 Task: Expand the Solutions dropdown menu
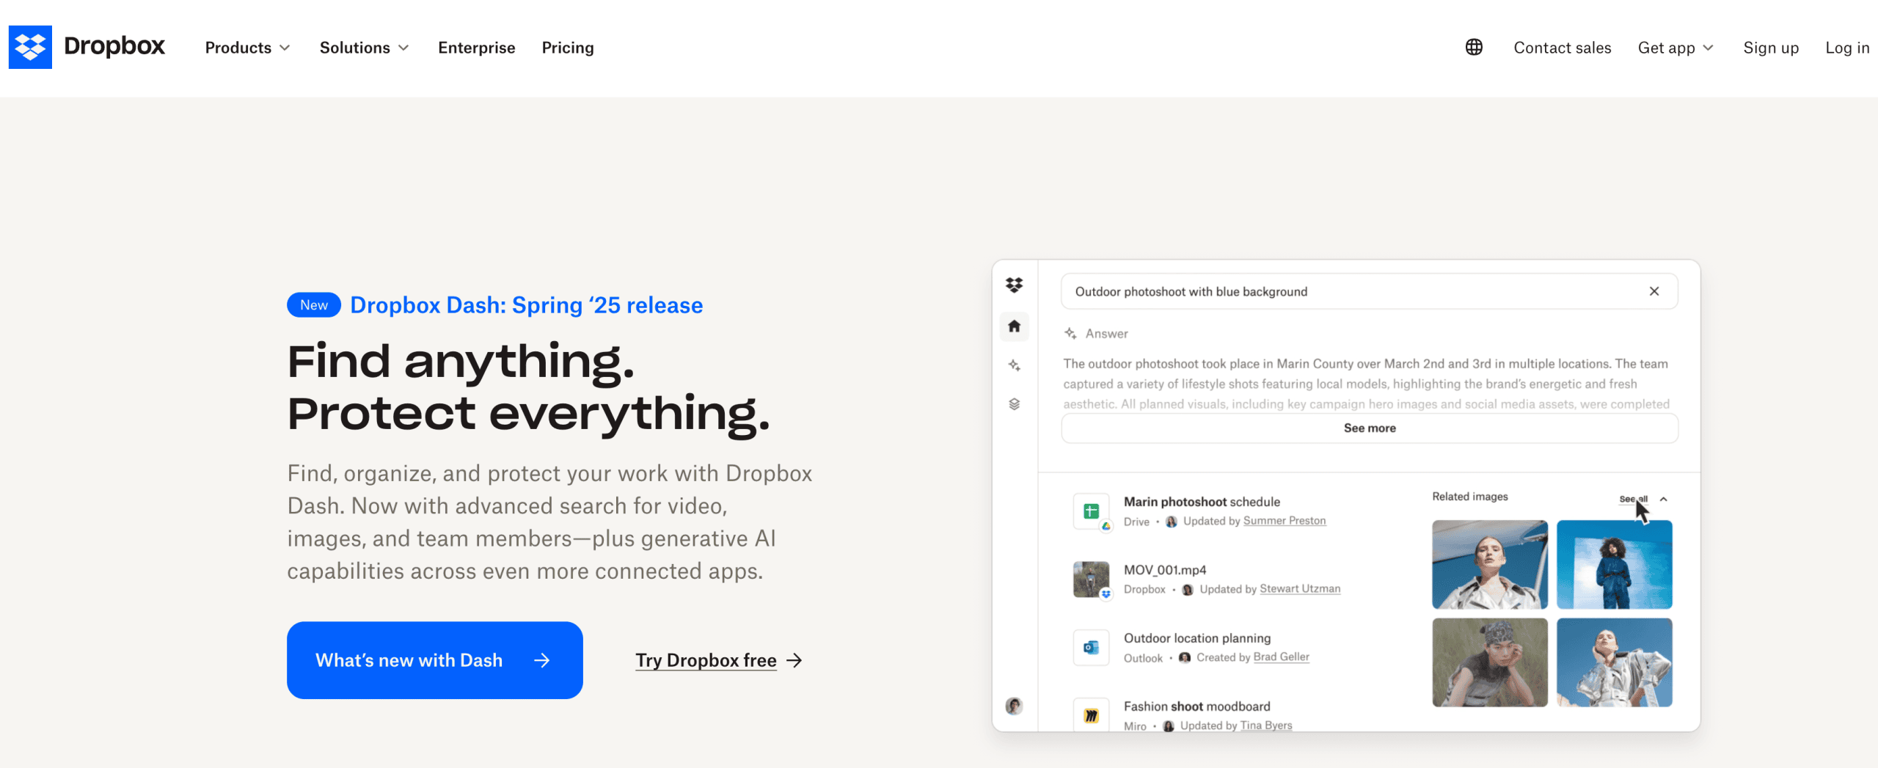[364, 48]
